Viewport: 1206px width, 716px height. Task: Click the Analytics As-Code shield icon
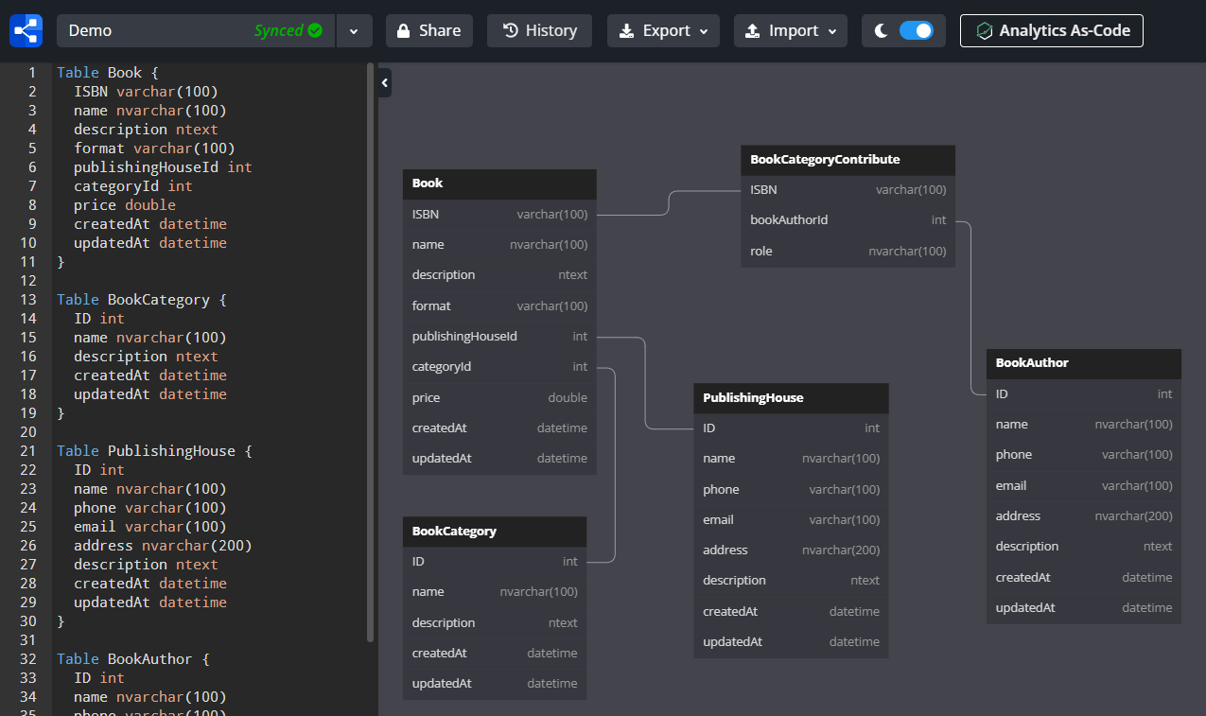point(985,30)
